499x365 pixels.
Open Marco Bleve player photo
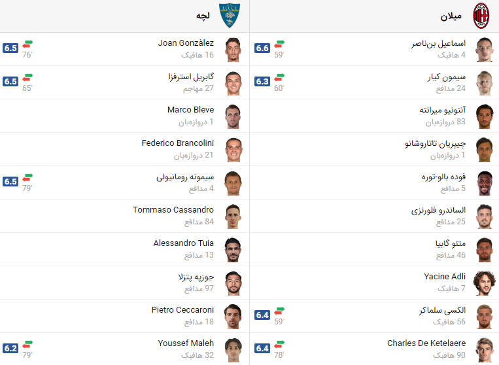(x=233, y=116)
